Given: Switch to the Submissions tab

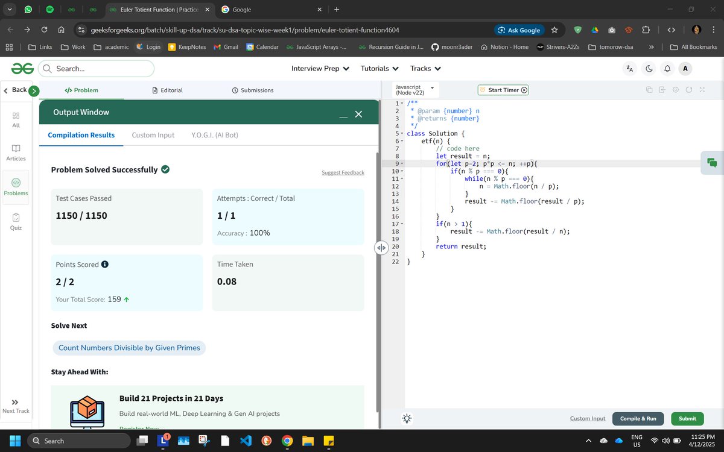Looking at the screenshot, I should [252, 90].
